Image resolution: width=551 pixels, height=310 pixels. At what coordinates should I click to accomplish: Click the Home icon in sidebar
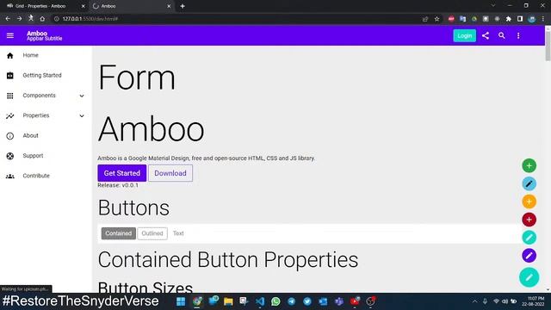tap(9, 55)
